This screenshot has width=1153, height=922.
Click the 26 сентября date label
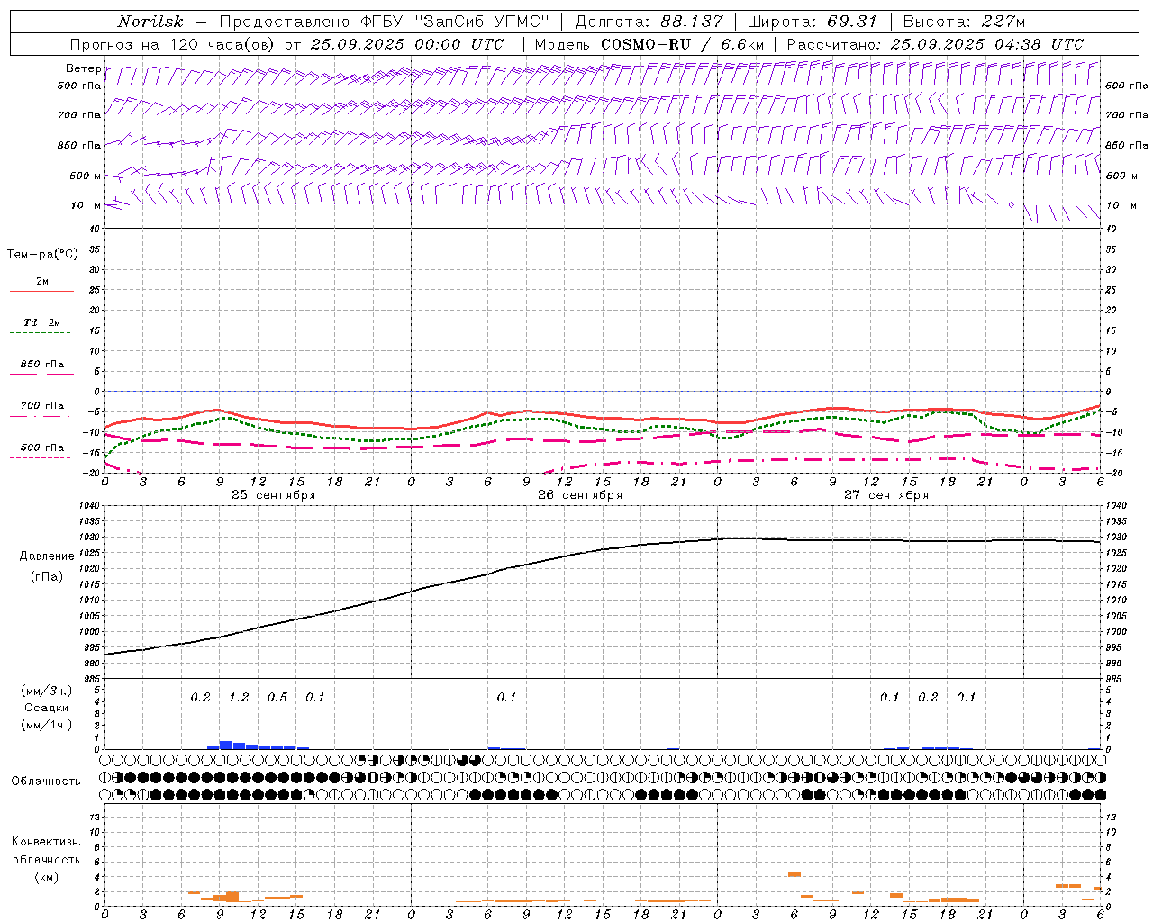(x=580, y=495)
